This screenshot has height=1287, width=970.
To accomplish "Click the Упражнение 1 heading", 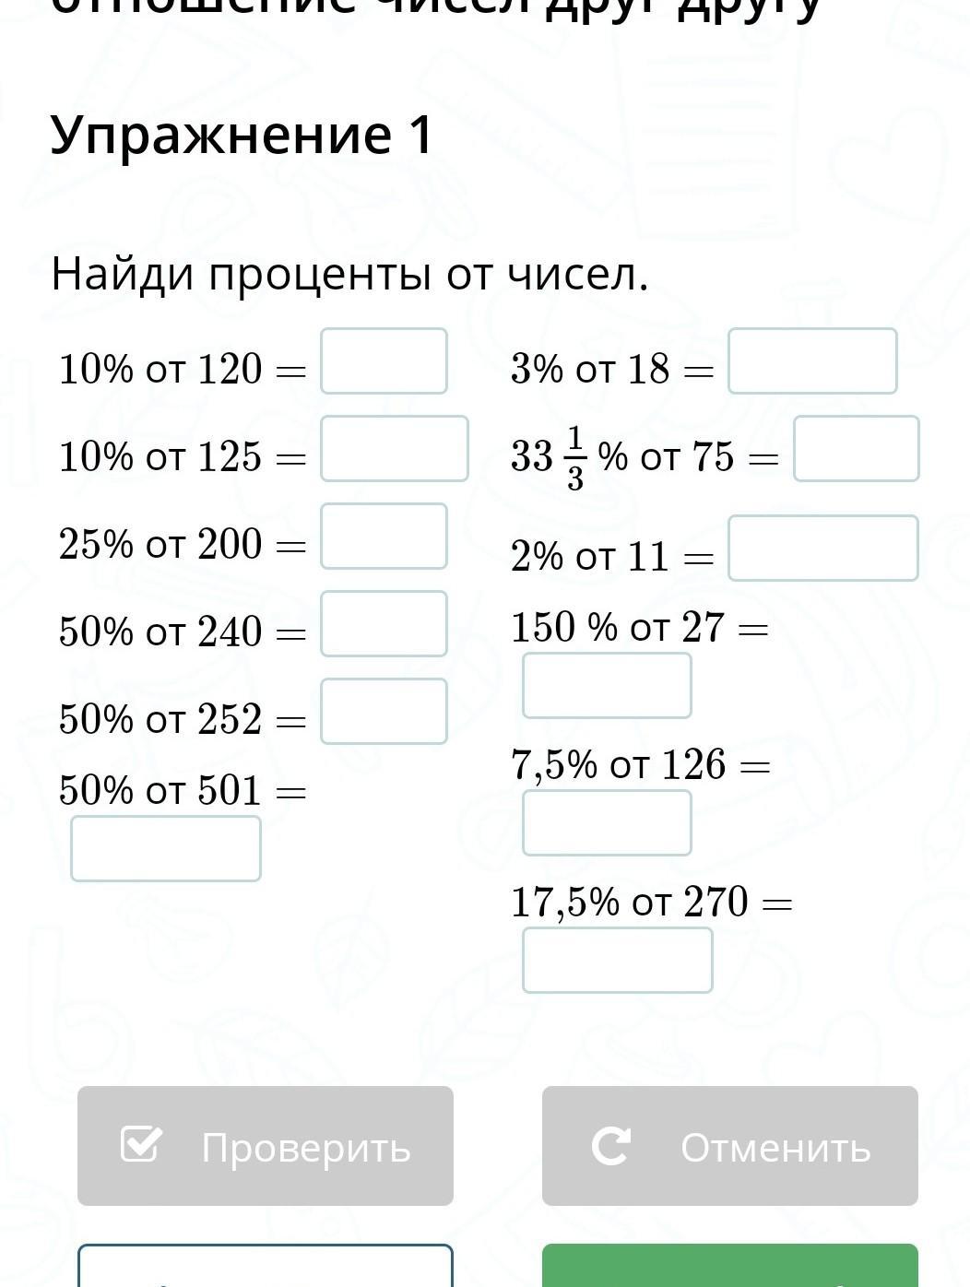I will tap(242, 135).
